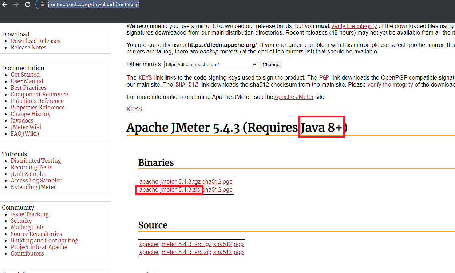
Task: Open pgp for binary zip
Action: pyautogui.click(x=228, y=189)
